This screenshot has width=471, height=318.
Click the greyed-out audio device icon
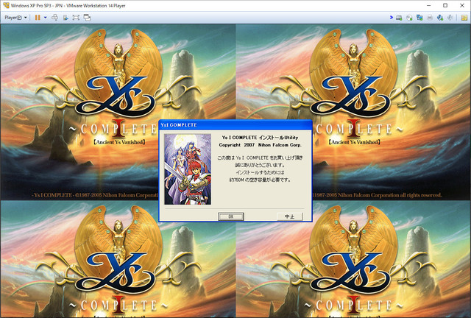pyautogui.click(x=450, y=18)
